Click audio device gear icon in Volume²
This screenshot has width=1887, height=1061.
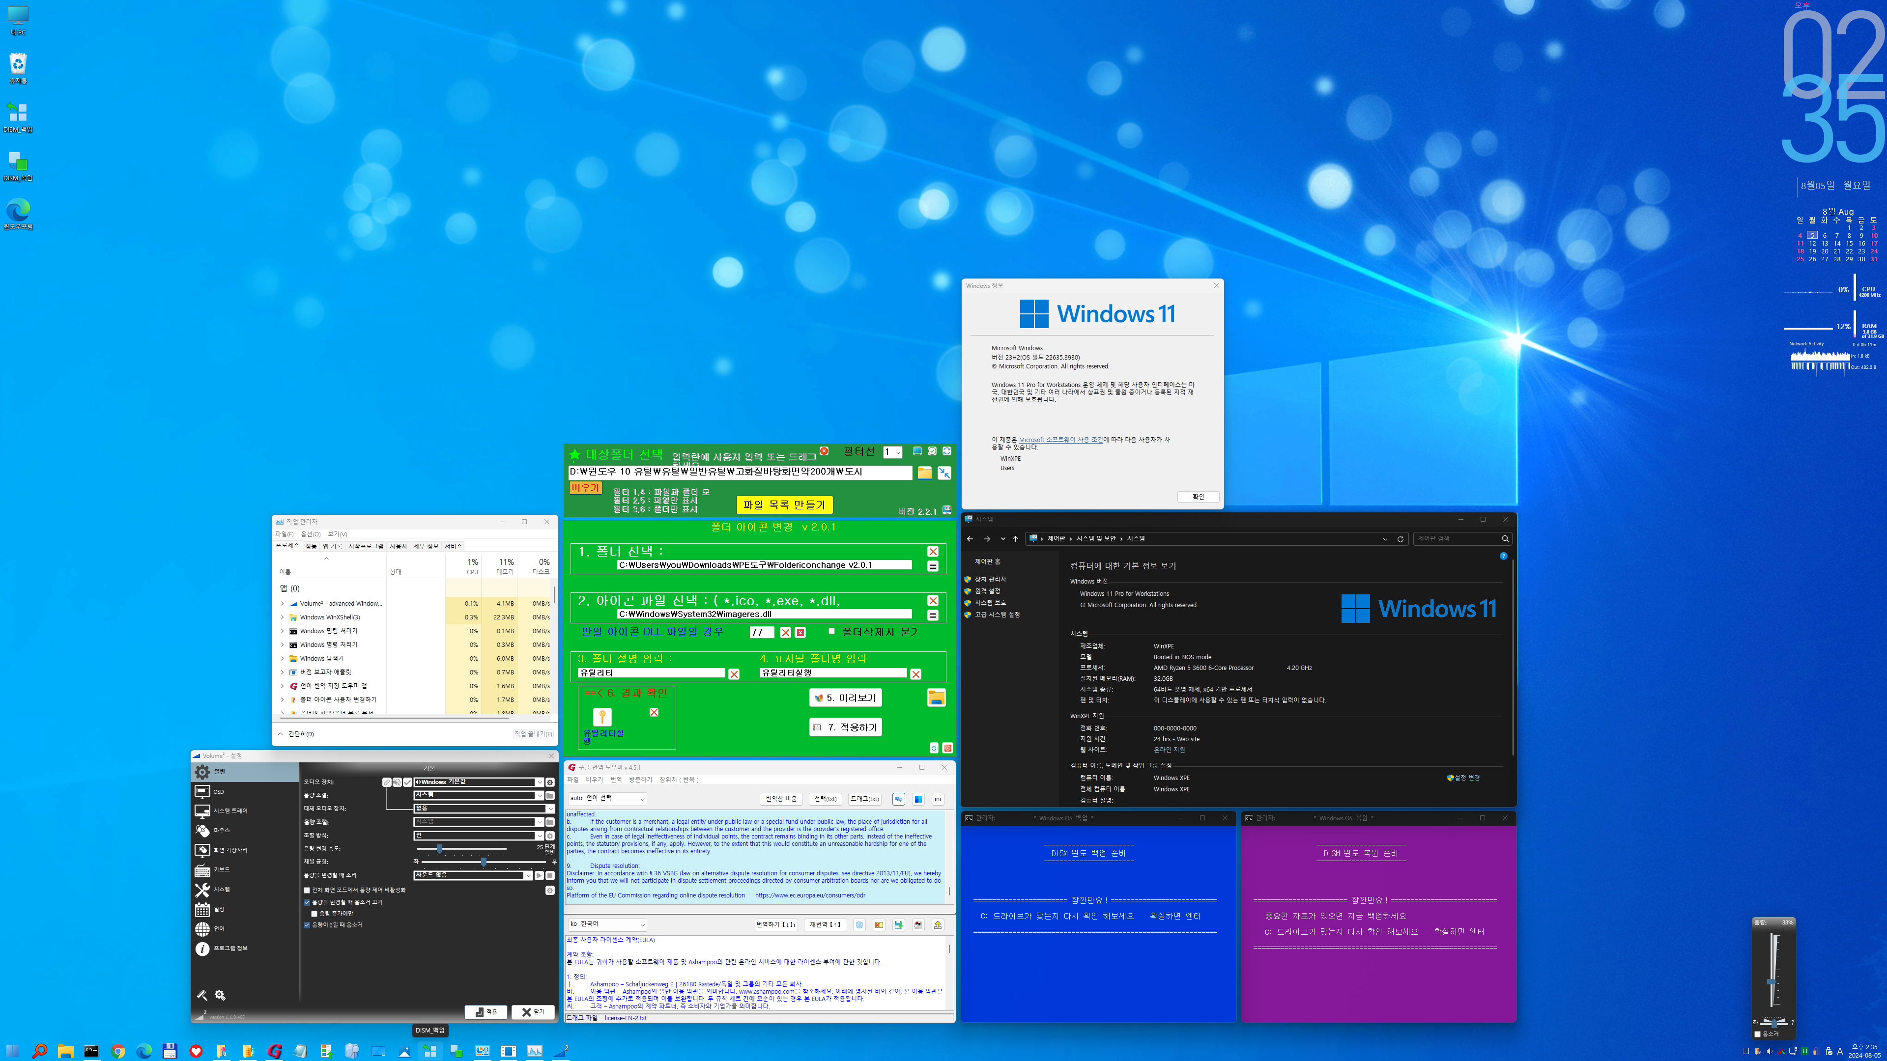point(550,782)
